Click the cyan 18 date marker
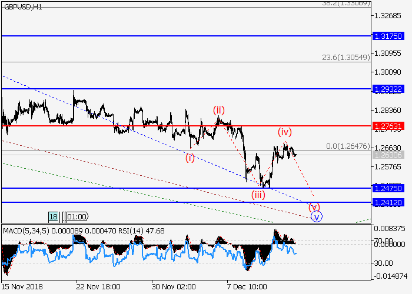The width and height of the screenshot is (412, 294). coord(53,217)
